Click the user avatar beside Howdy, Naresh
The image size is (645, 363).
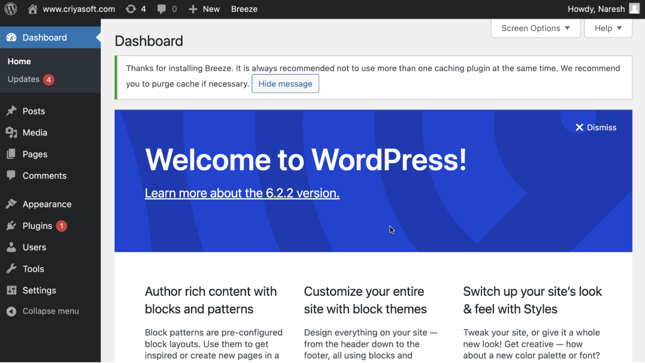(634, 9)
